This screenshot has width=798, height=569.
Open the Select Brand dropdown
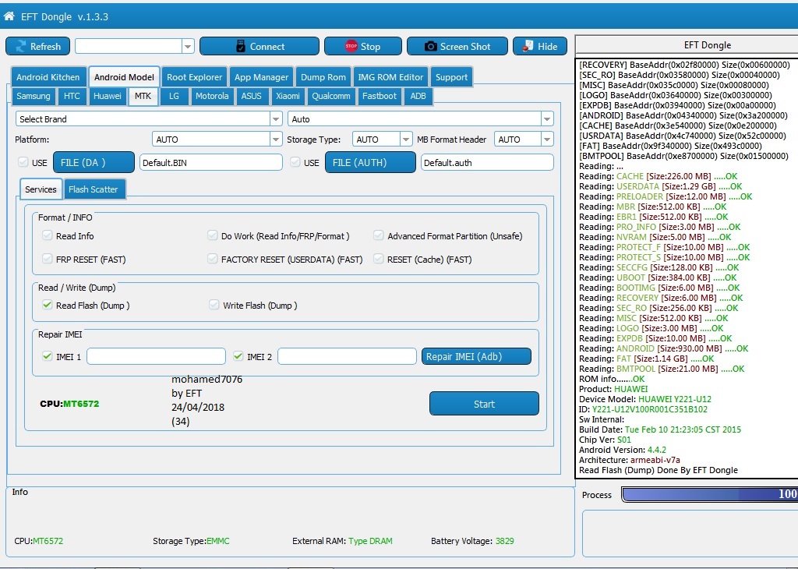(276, 119)
